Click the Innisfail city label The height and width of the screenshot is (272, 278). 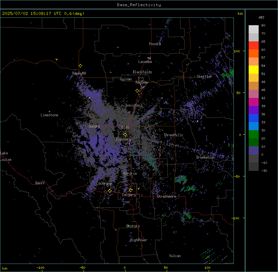134,105
